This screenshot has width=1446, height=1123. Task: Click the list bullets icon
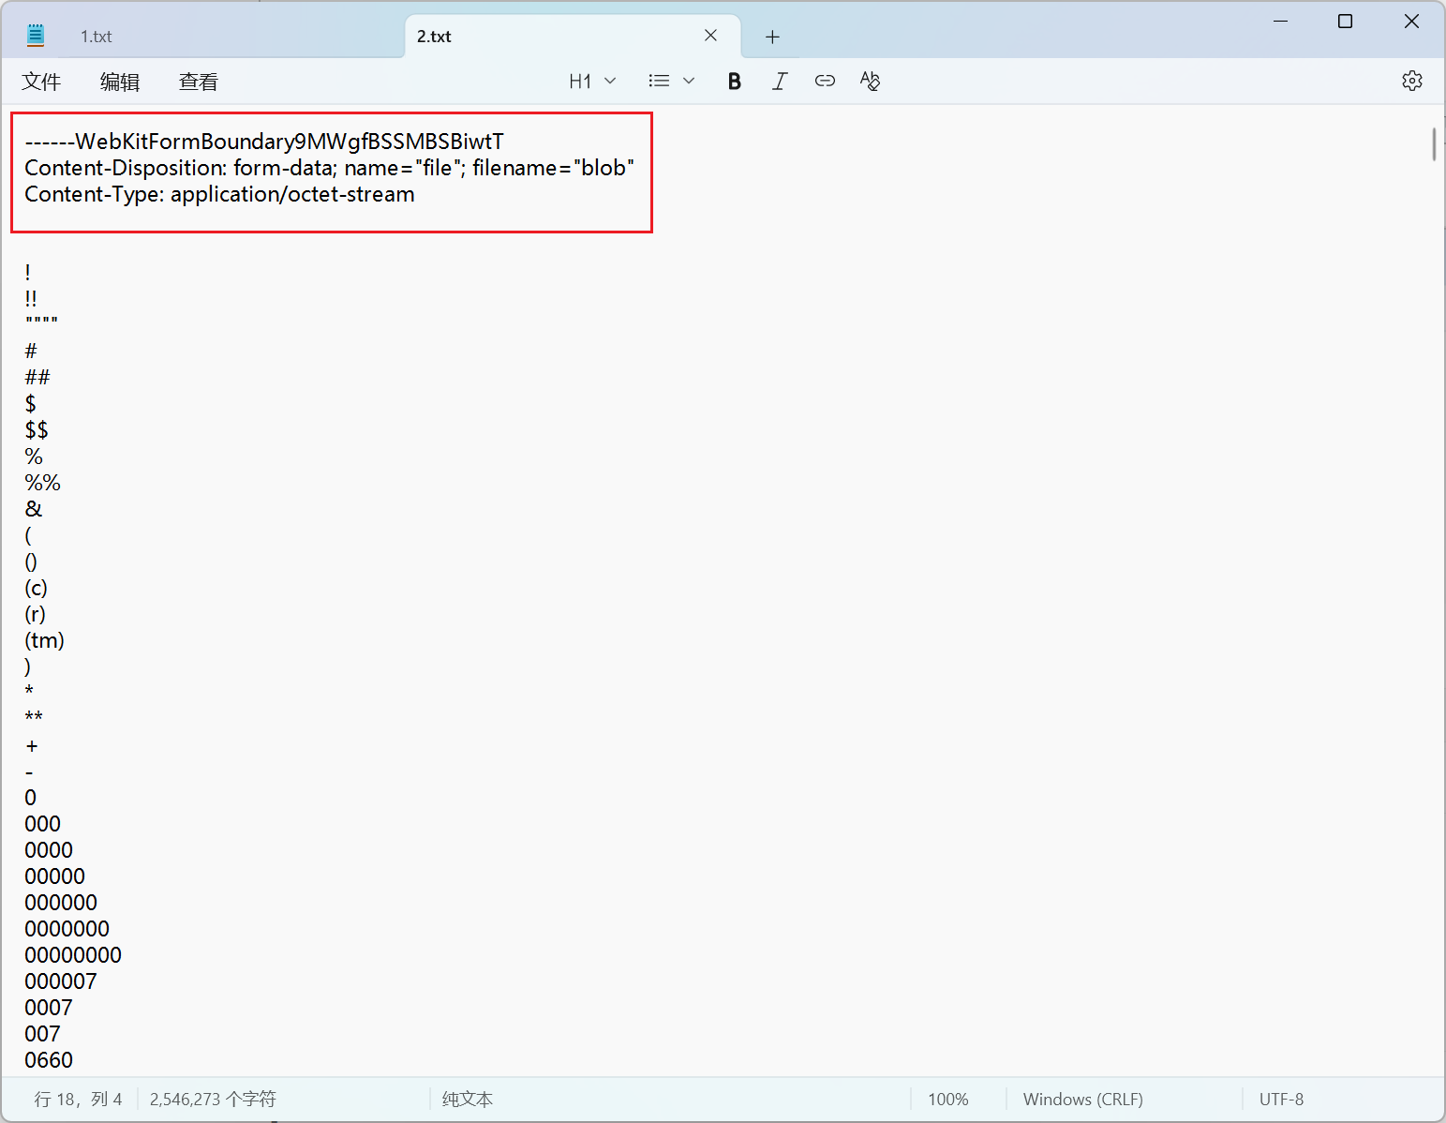tap(659, 82)
